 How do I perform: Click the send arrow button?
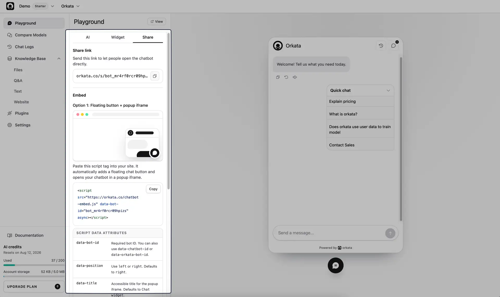390,233
